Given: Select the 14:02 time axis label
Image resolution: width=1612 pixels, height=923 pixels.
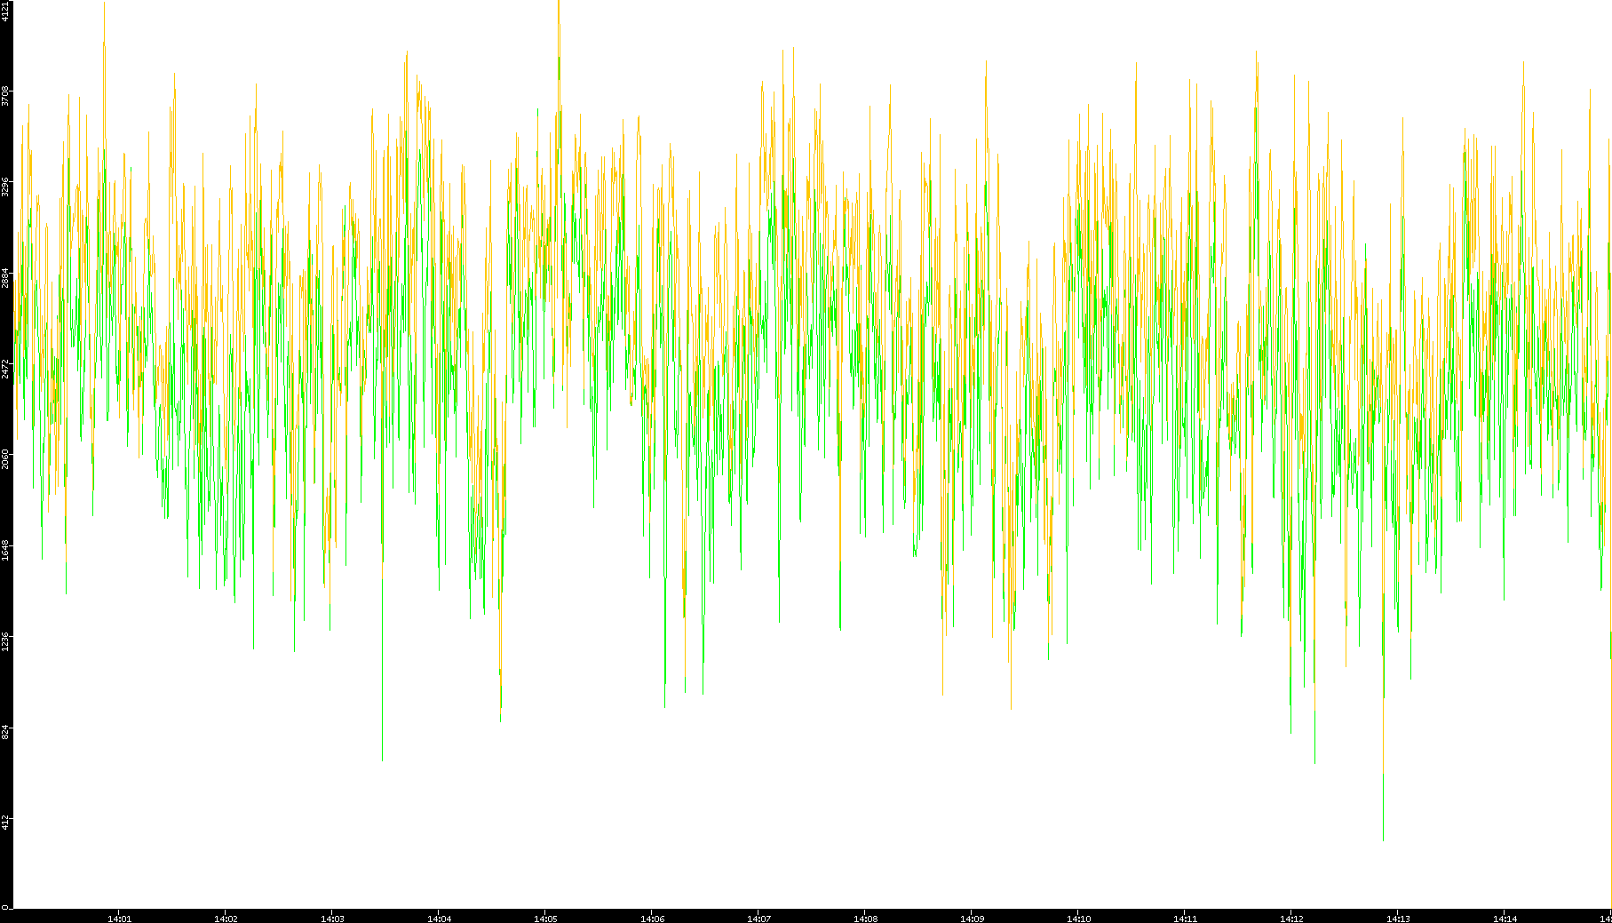Looking at the screenshot, I should click(226, 919).
